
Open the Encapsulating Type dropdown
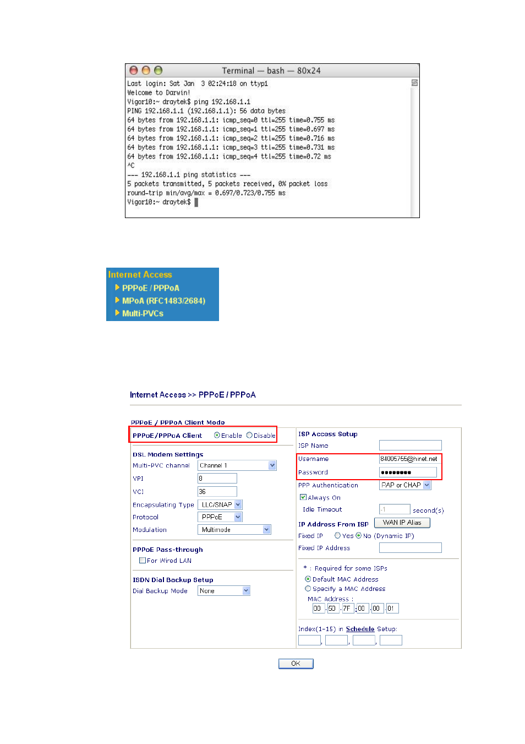pyautogui.click(x=220, y=504)
